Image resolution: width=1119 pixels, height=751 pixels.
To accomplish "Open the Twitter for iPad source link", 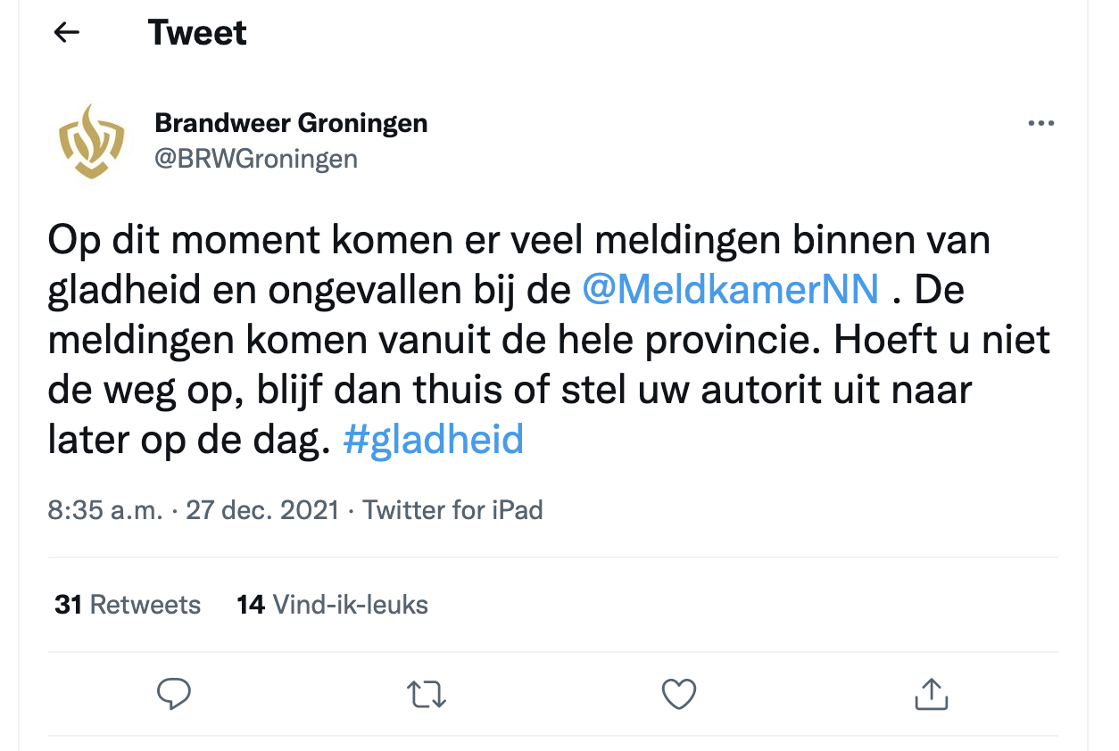I will (452, 510).
